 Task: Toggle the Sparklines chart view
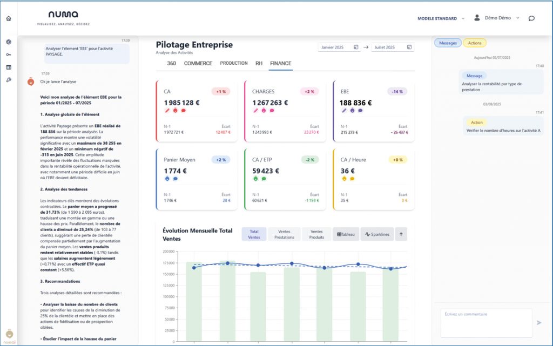point(377,234)
